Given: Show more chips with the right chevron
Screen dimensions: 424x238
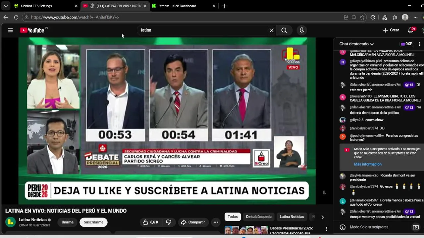Looking at the screenshot, I should 322,217.
